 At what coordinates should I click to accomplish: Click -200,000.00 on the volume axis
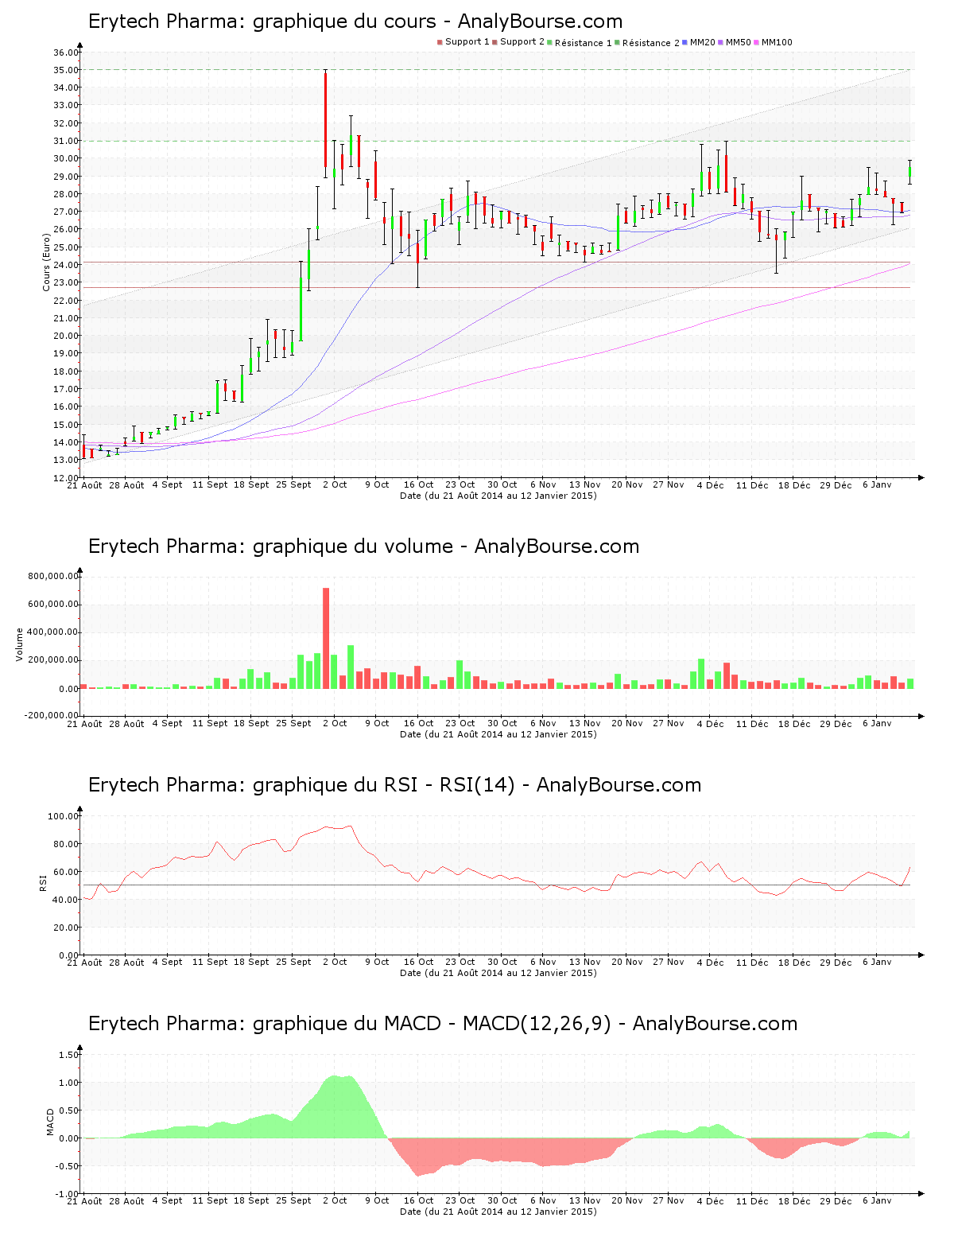pyautogui.click(x=52, y=715)
